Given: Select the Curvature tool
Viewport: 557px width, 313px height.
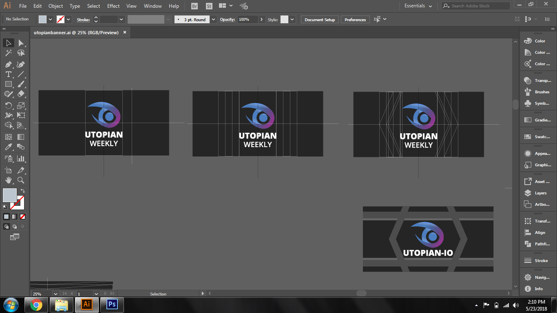Looking at the screenshot, I should pyautogui.click(x=21, y=64).
